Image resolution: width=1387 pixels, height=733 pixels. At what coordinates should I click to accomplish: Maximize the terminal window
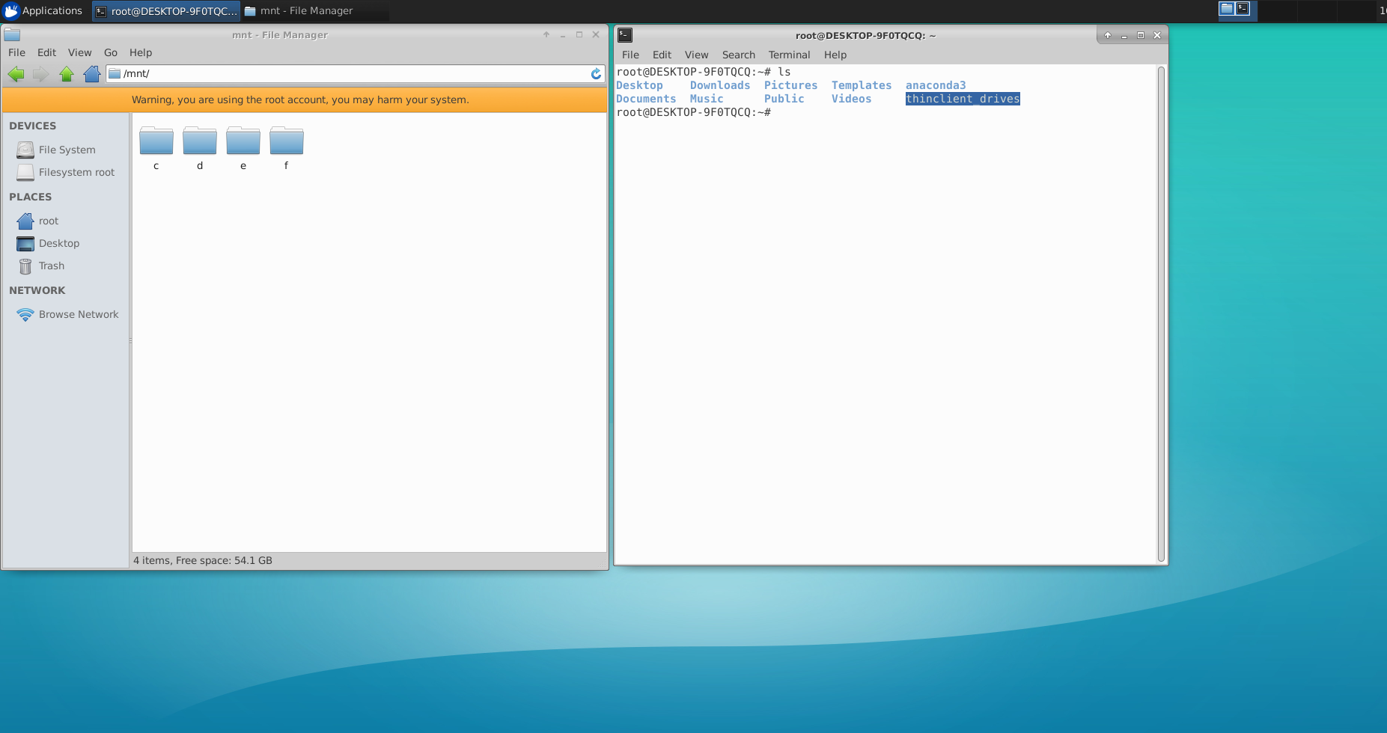point(1141,35)
